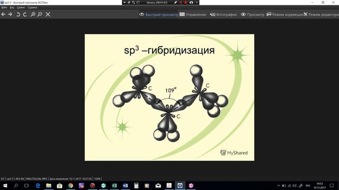Open Microsoft Store from taskbar
339x190 pixels.
pyautogui.click(x=60, y=185)
